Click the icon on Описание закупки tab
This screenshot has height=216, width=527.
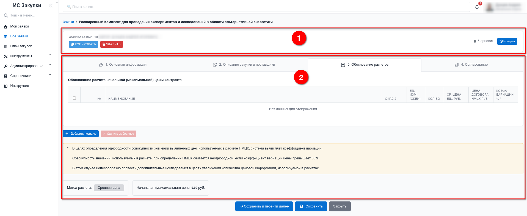click(215, 65)
